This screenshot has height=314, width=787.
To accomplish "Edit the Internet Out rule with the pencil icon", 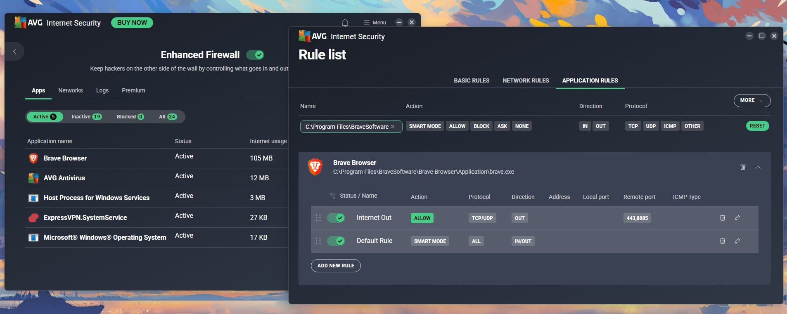I will pyautogui.click(x=737, y=218).
